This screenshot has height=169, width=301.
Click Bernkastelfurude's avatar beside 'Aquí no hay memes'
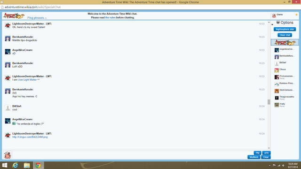point(8,91)
